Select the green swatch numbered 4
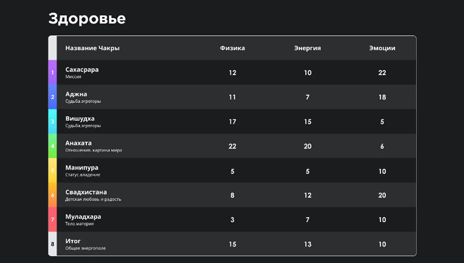 click(x=53, y=146)
